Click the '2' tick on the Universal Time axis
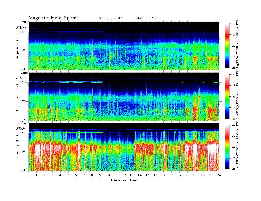The width and height of the screenshot is (261, 201). pos(44,175)
